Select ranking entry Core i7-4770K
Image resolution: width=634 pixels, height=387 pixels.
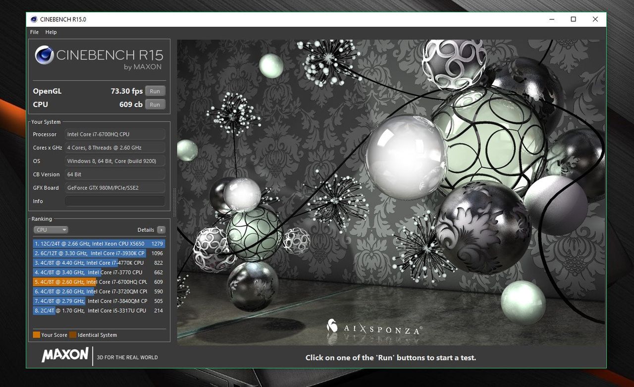99,263
